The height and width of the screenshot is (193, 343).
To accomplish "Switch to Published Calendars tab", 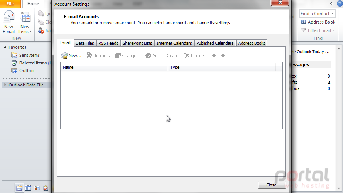I will pyautogui.click(x=215, y=43).
